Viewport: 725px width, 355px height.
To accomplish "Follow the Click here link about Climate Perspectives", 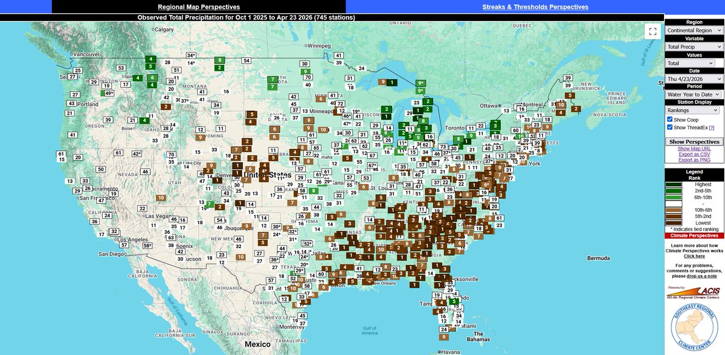I will [694, 256].
